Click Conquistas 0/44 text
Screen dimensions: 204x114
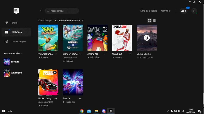click(x=70, y=58)
